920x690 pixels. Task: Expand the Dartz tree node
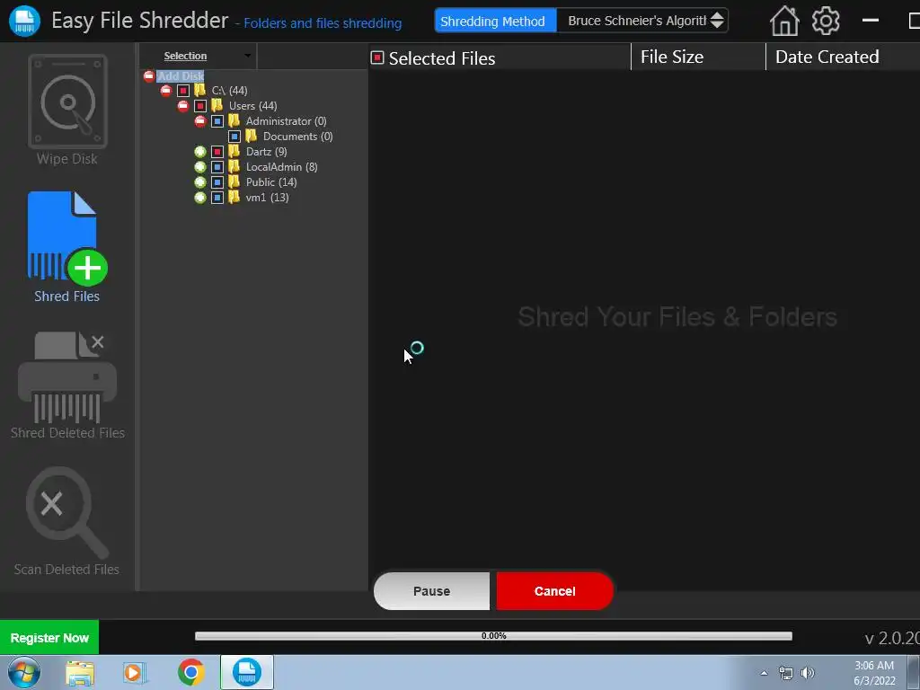tap(200, 151)
